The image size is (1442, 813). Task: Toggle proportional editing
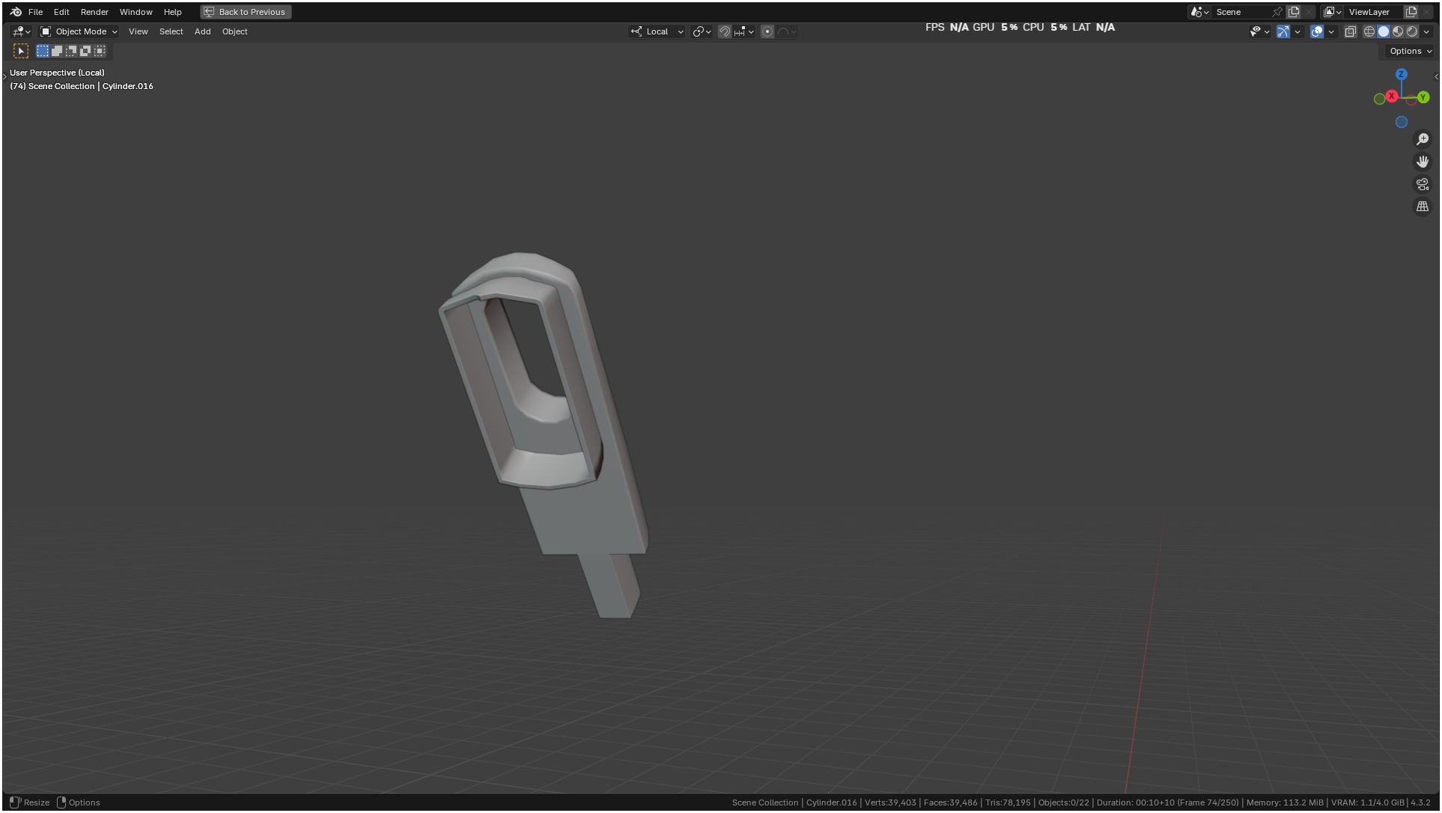click(767, 31)
